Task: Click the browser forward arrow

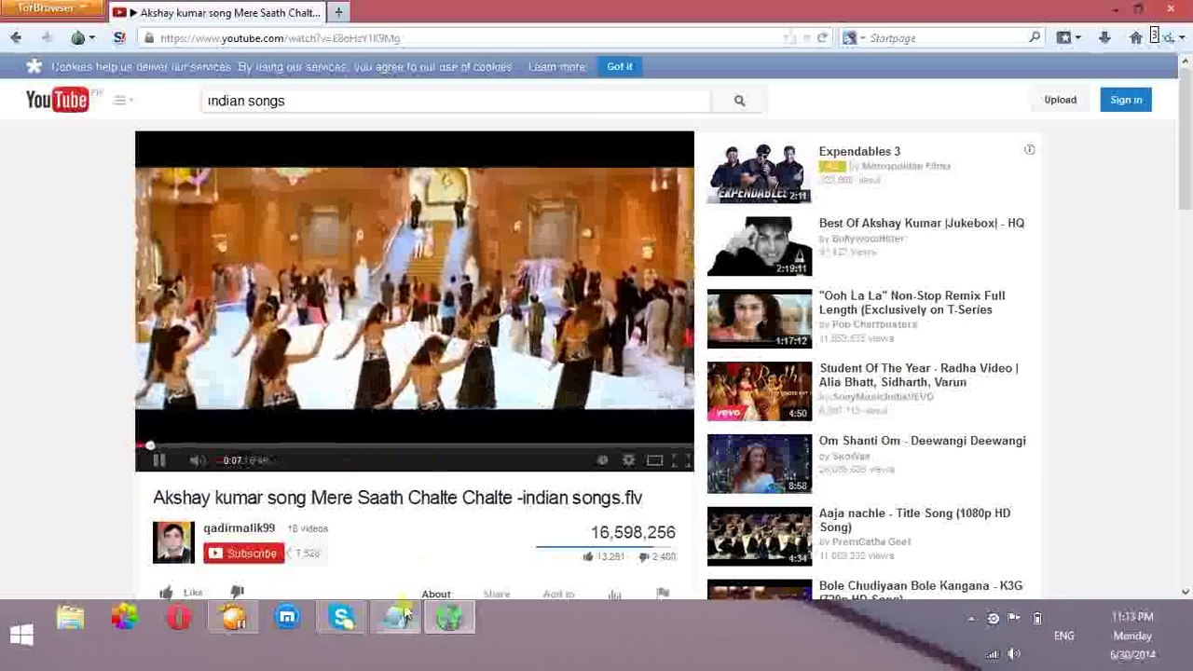Action: (x=47, y=37)
